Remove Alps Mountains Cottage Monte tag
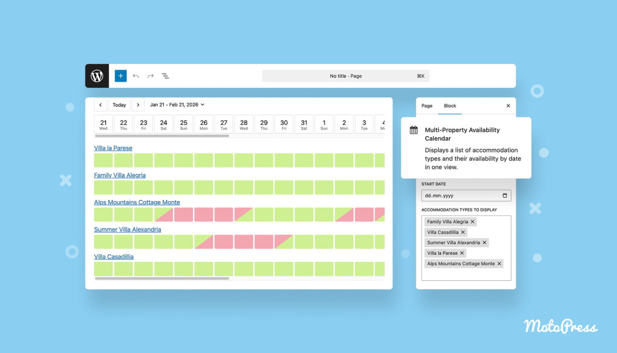Screen dimensions: 617x353 click(499, 264)
